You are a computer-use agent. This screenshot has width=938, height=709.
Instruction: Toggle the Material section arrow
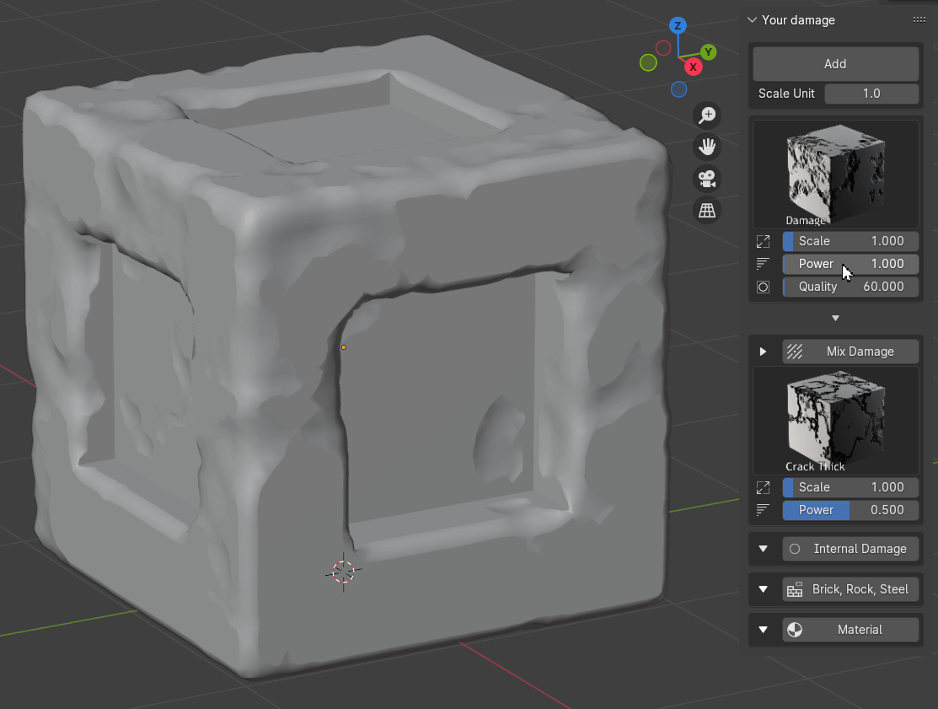click(764, 630)
